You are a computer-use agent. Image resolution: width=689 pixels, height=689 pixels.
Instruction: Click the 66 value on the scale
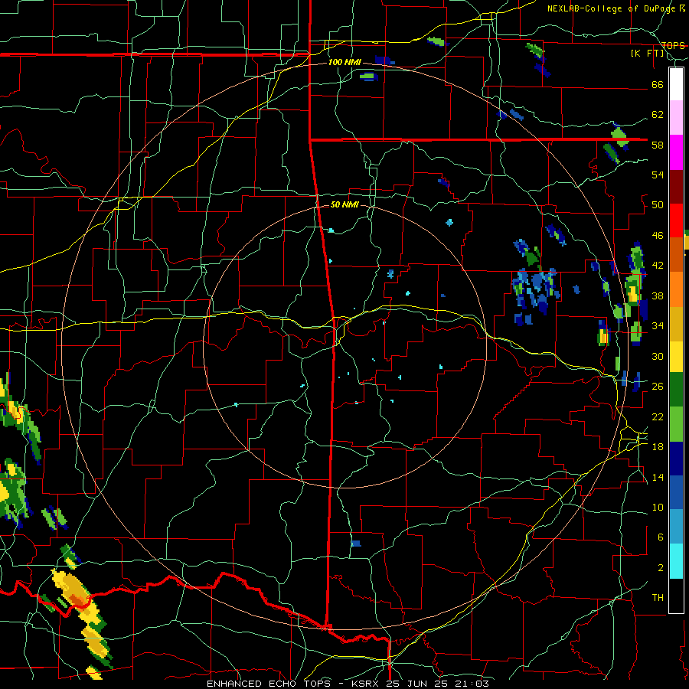coord(658,84)
